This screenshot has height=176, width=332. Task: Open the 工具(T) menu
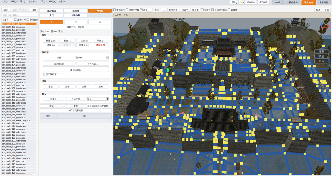[x=43, y=1]
